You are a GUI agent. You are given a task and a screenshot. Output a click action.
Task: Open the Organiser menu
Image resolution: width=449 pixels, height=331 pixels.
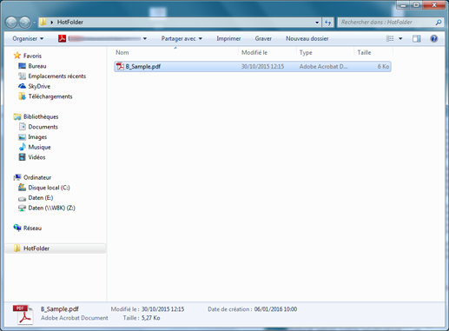28,38
